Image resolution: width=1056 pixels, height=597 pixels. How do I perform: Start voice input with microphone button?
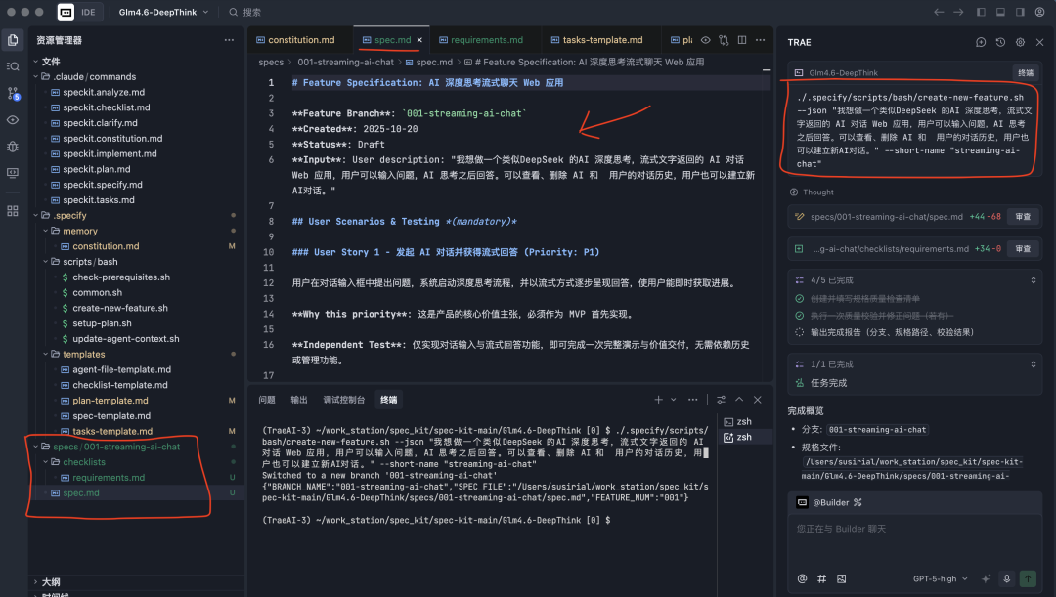click(1007, 578)
